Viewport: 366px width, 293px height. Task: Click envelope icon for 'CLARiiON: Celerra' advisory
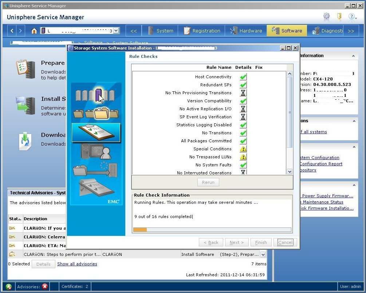point(12,237)
